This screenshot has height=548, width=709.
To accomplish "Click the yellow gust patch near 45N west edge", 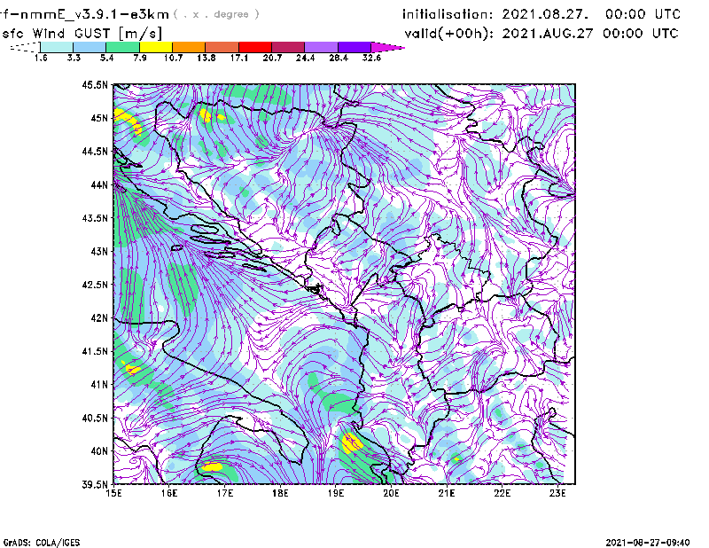I will click(128, 121).
